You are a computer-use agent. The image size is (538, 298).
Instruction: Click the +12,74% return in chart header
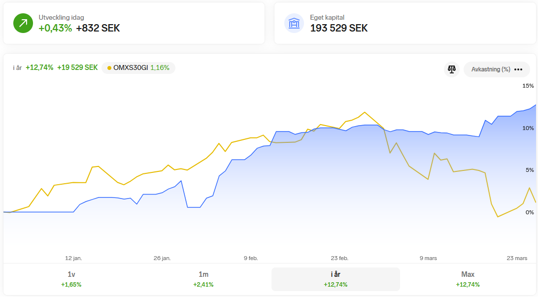pyautogui.click(x=39, y=68)
